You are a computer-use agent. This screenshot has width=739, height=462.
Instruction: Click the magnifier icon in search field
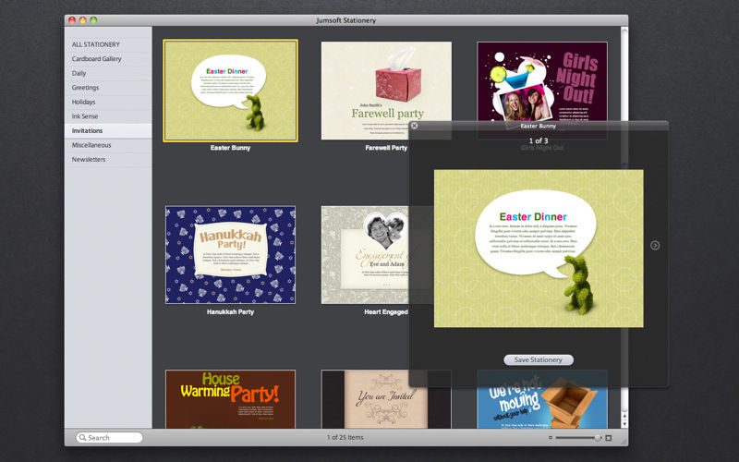pyautogui.click(x=82, y=437)
